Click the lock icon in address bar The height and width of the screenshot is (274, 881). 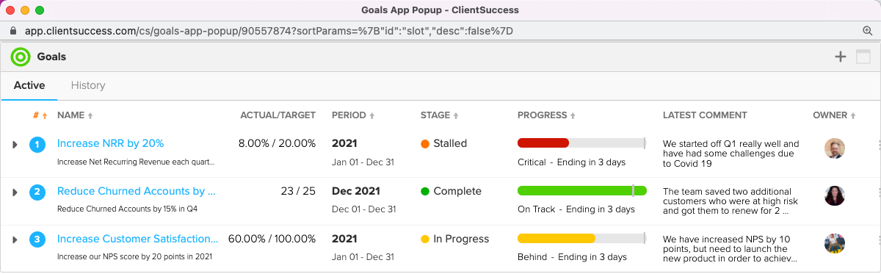click(13, 31)
